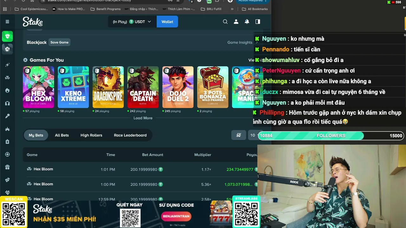The width and height of the screenshot is (406, 228).
Task: Open the 3 Pots Bonanza game thumbnail
Action: coord(213,87)
